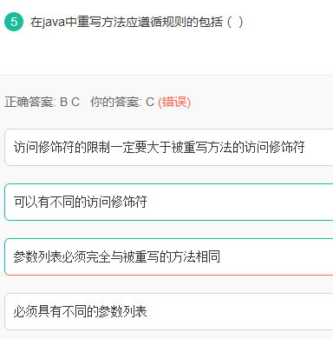Click the 正确答案 label
Viewport: 333px width, 339px height.
[x=29, y=102]
